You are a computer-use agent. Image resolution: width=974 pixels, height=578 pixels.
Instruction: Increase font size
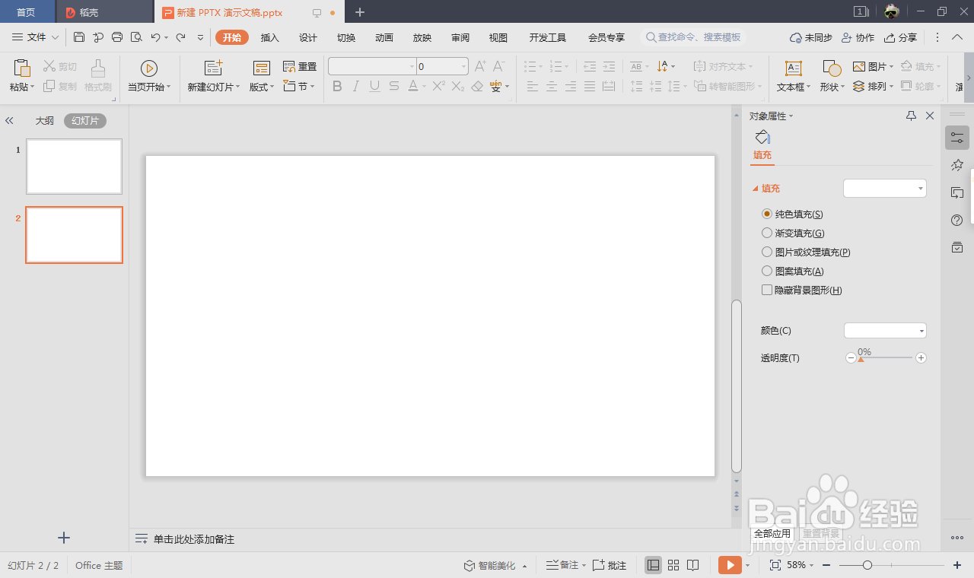[x=480, y=67]
